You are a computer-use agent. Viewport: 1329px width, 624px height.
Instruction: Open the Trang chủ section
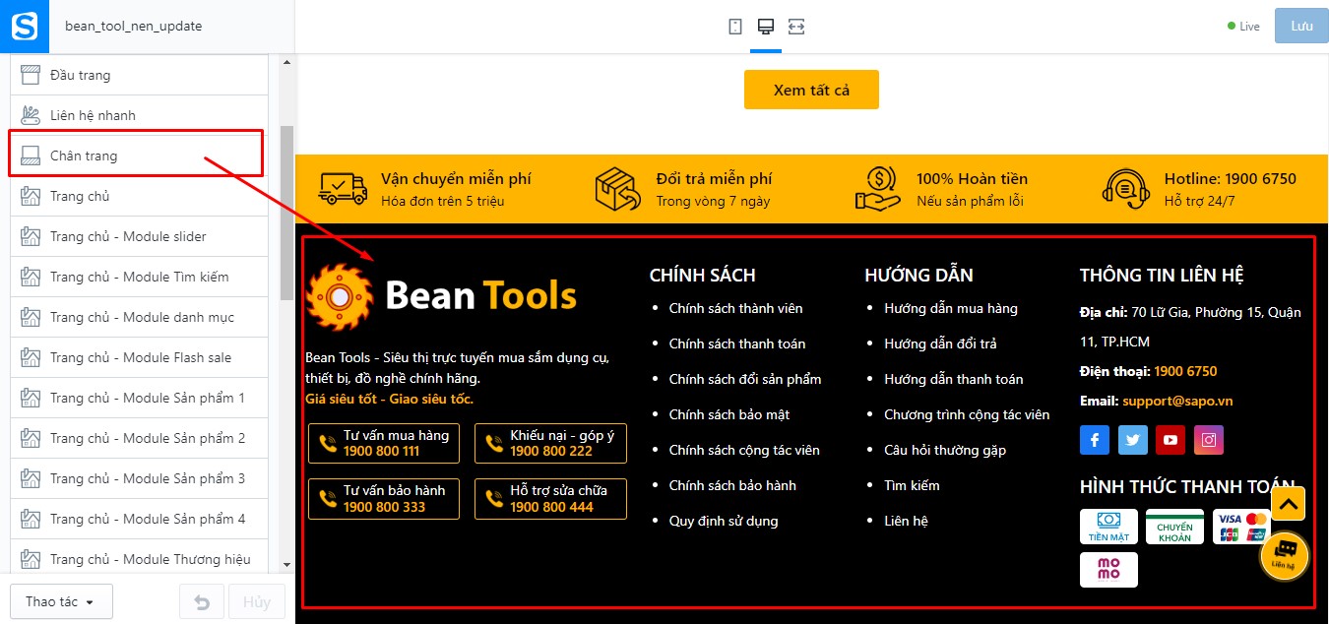pos(139,196)
